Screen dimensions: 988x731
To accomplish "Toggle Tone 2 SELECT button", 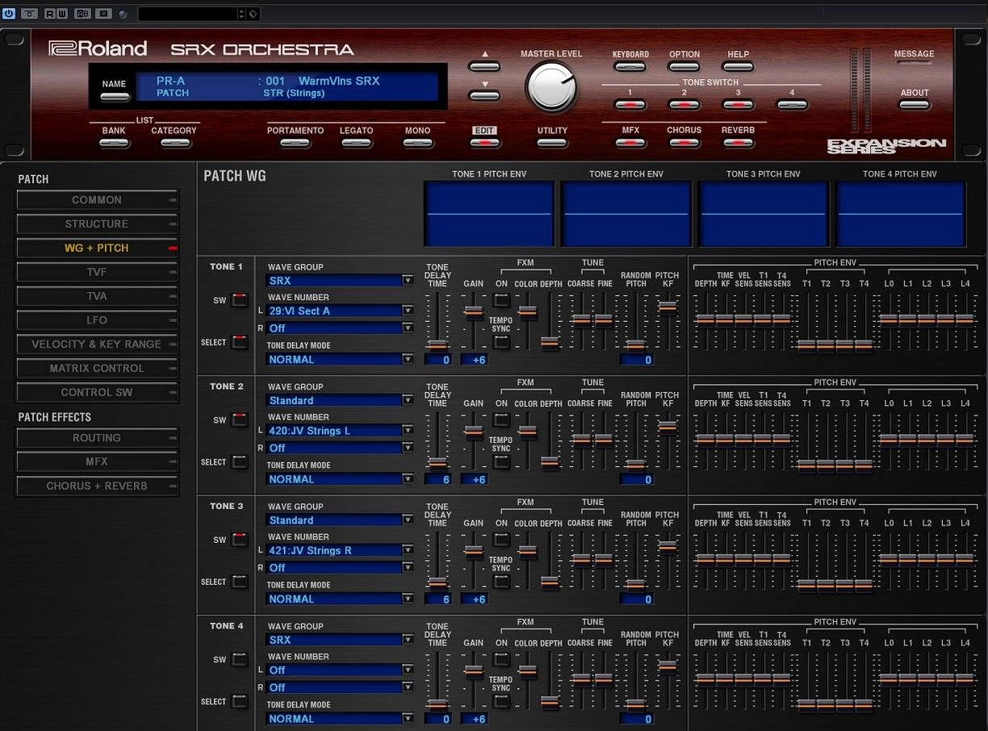I will pos(240,462).
